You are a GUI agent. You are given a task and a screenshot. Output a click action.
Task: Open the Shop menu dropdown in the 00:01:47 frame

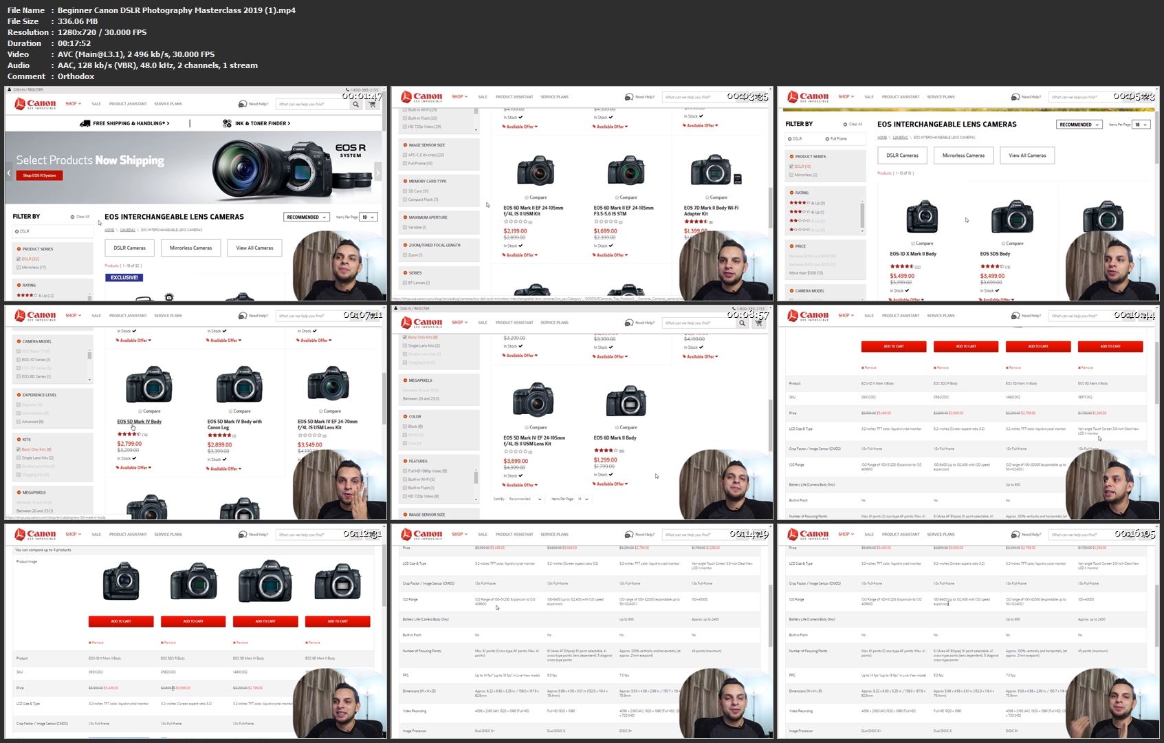pos(73,104)
